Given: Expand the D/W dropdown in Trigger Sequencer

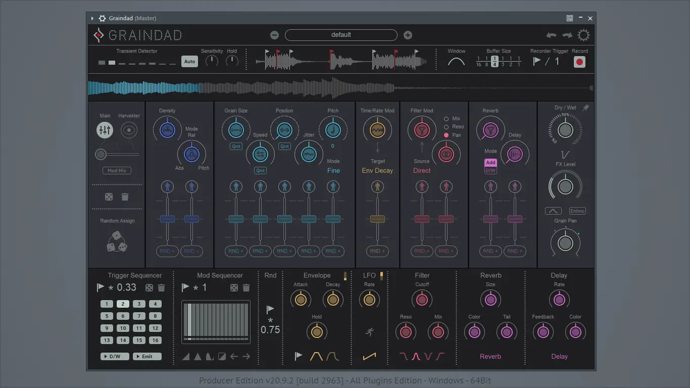Looking at the screenshot, I should click(114, 356).
